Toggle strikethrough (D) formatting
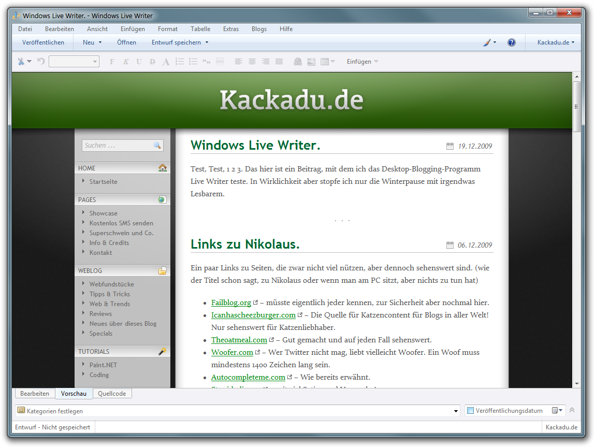 (x=152, y=62)
